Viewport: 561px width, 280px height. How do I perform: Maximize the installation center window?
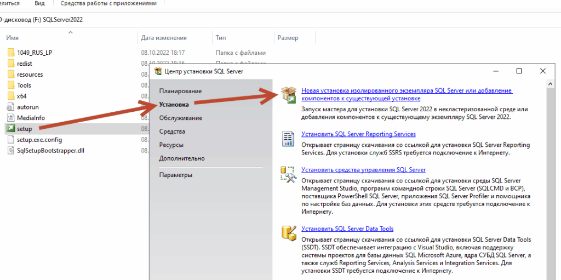click(x=519, y=71)
